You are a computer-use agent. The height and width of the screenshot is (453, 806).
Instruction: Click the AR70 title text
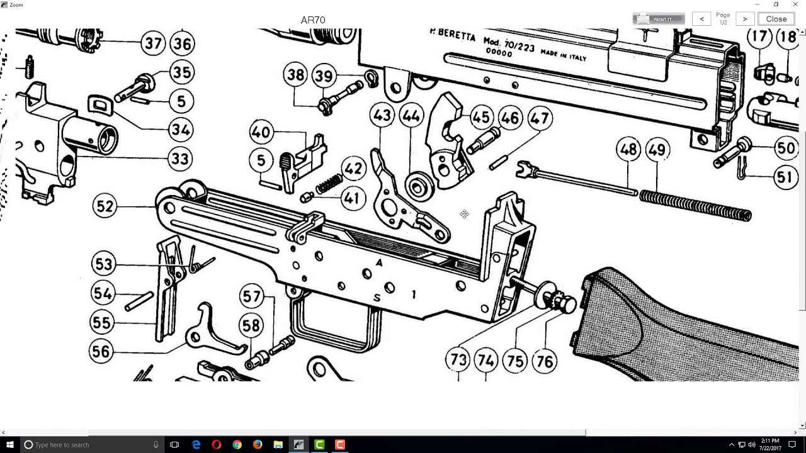click(x=313, y=20)
